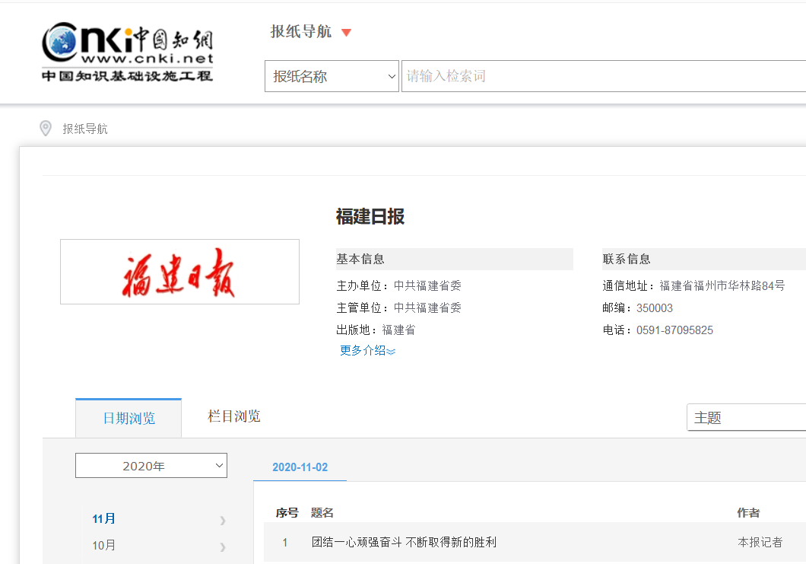The image size is (806, 564).
Task: Click the 福建日报 masthead image
Action: pos(179,272)
